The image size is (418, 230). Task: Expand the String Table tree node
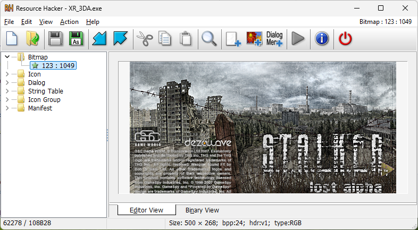tap(7, 91)
